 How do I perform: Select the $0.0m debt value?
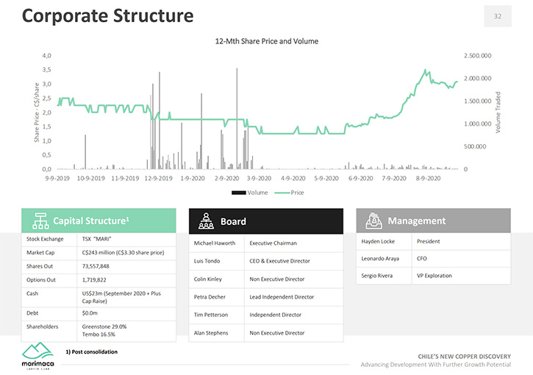coord(90,313)
